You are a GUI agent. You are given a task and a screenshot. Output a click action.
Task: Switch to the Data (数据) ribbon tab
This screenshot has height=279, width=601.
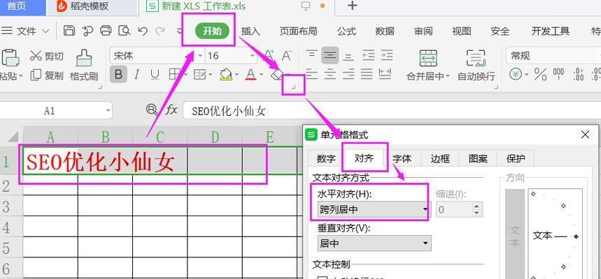pyautogui.click(x=385, y=31)
